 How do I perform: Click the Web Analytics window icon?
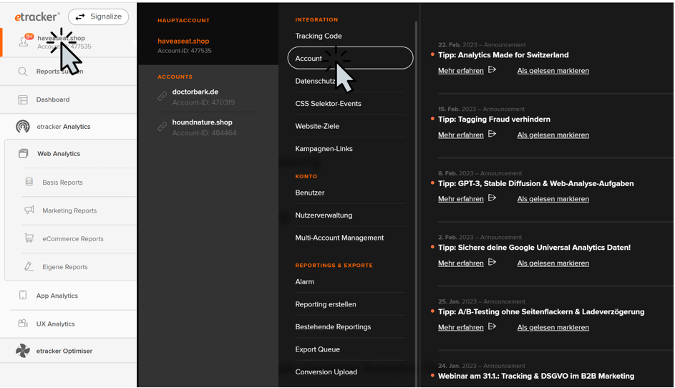(x=24, y=154)
